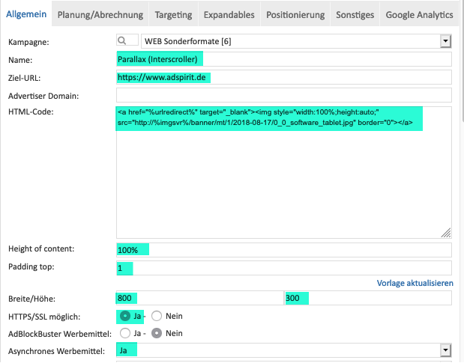Go to the Google Analytics tab

[419, 14]
